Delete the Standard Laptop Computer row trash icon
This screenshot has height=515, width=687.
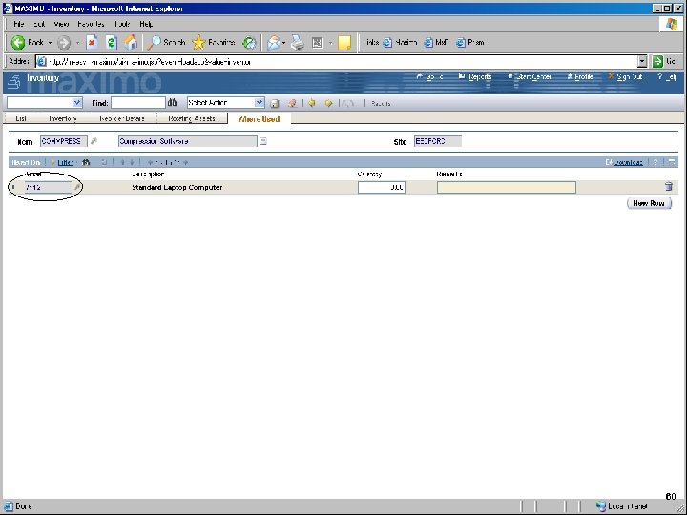click(669, 186)
